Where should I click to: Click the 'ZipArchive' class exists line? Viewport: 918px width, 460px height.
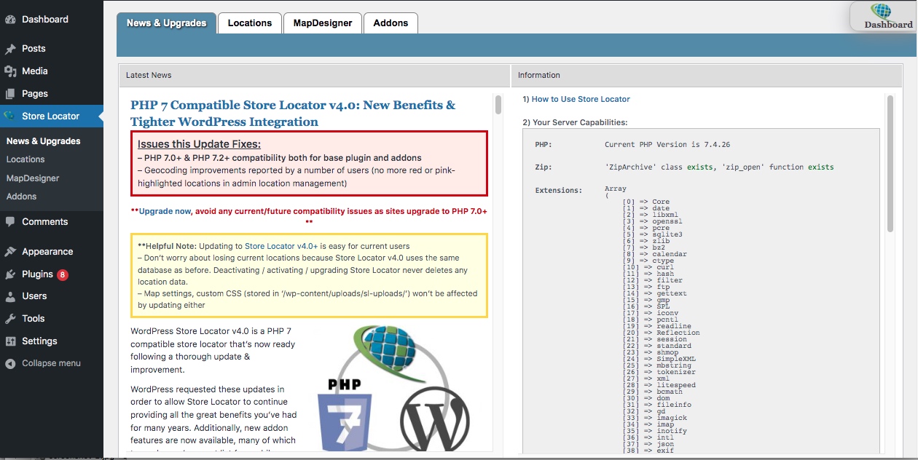(x=719, y=167)
